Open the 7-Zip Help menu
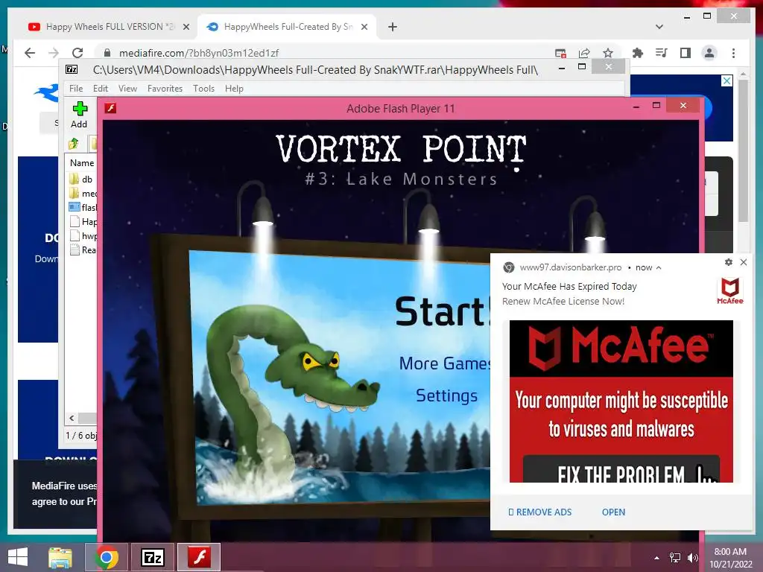Viewport: 763px width, 572px height. point(234,89)
